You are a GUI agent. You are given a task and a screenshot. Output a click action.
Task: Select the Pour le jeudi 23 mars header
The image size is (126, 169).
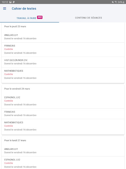15,26
